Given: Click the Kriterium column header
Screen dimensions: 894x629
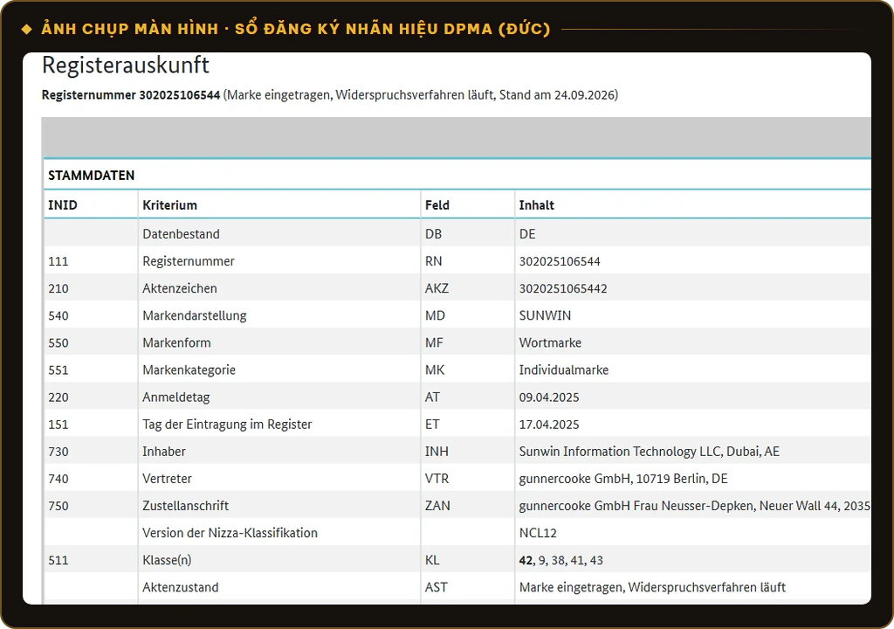Looking at the screenshot, I should 170,205.
